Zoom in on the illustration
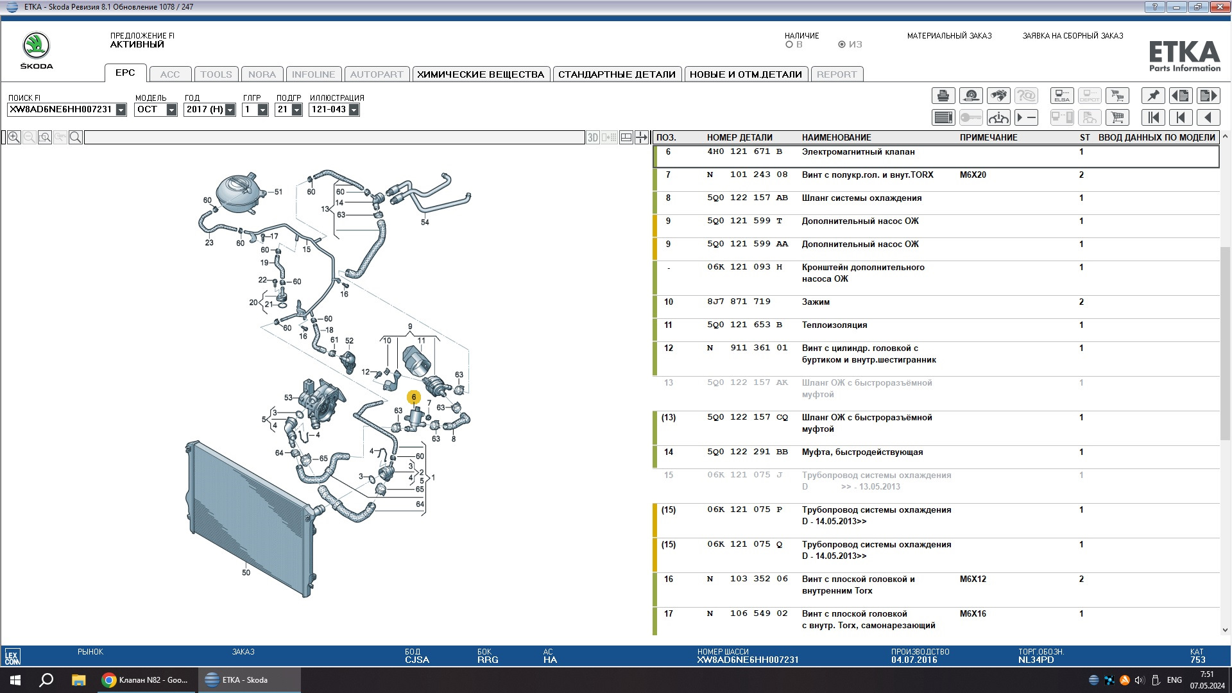The height and width of the screenshot is (693, 1232). point(13,137)
